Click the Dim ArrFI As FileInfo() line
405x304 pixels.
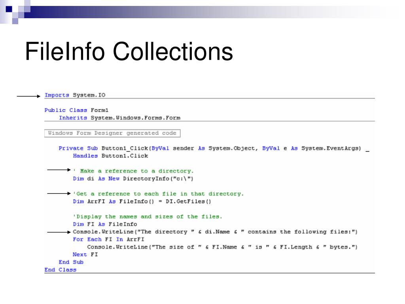(x=142, y=201)
